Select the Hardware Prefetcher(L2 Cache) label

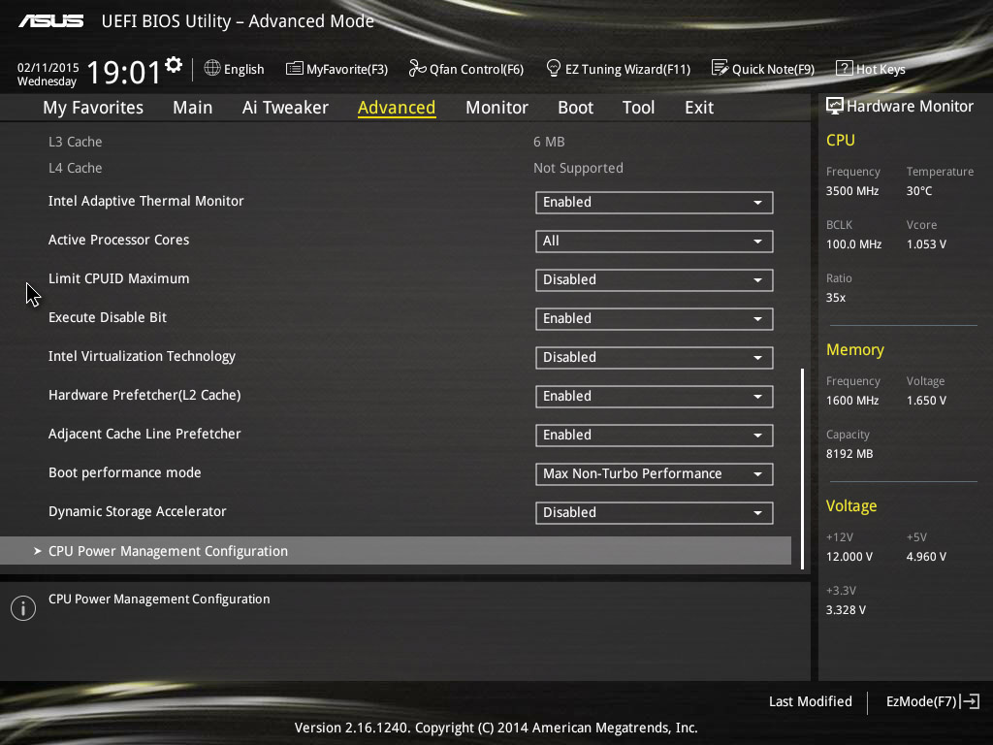pyautogui.click(x=144, y=396)
